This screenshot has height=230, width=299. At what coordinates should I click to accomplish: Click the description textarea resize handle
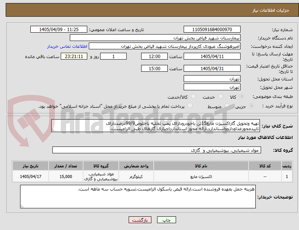point(53,130)
